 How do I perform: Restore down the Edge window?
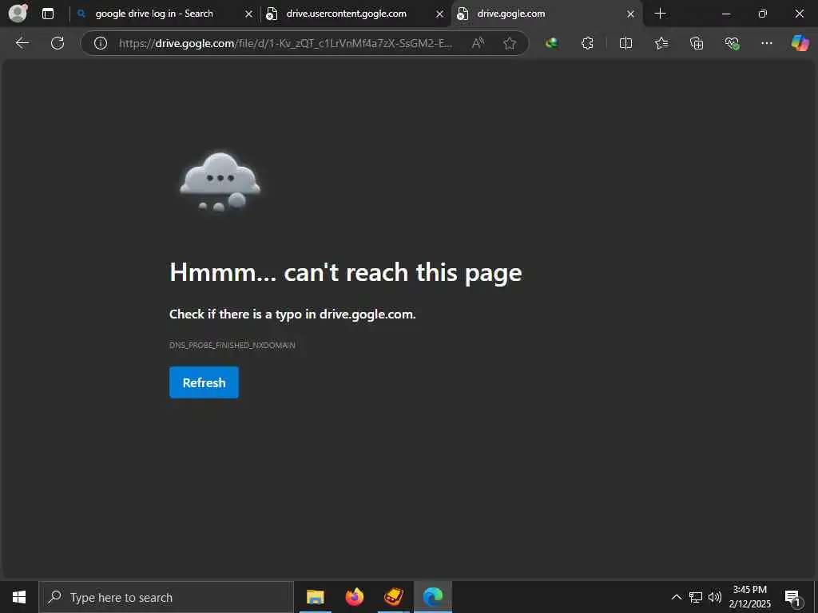click(763, 14)
